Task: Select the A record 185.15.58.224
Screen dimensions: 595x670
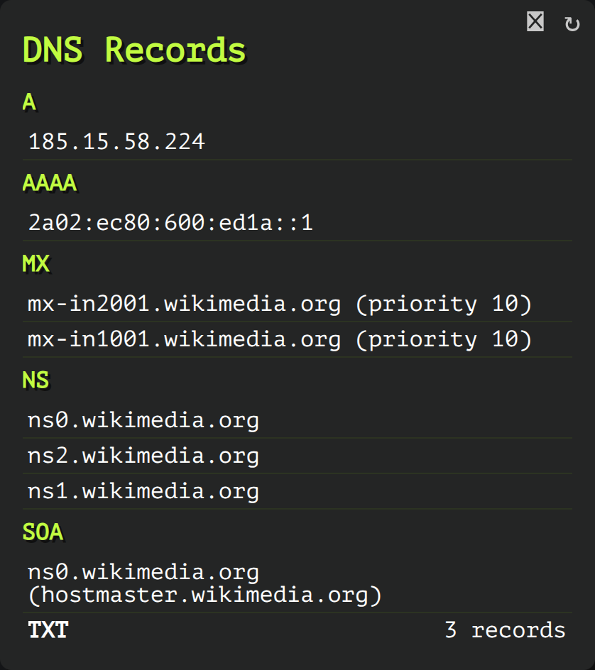Action: (x=116, y=142)
